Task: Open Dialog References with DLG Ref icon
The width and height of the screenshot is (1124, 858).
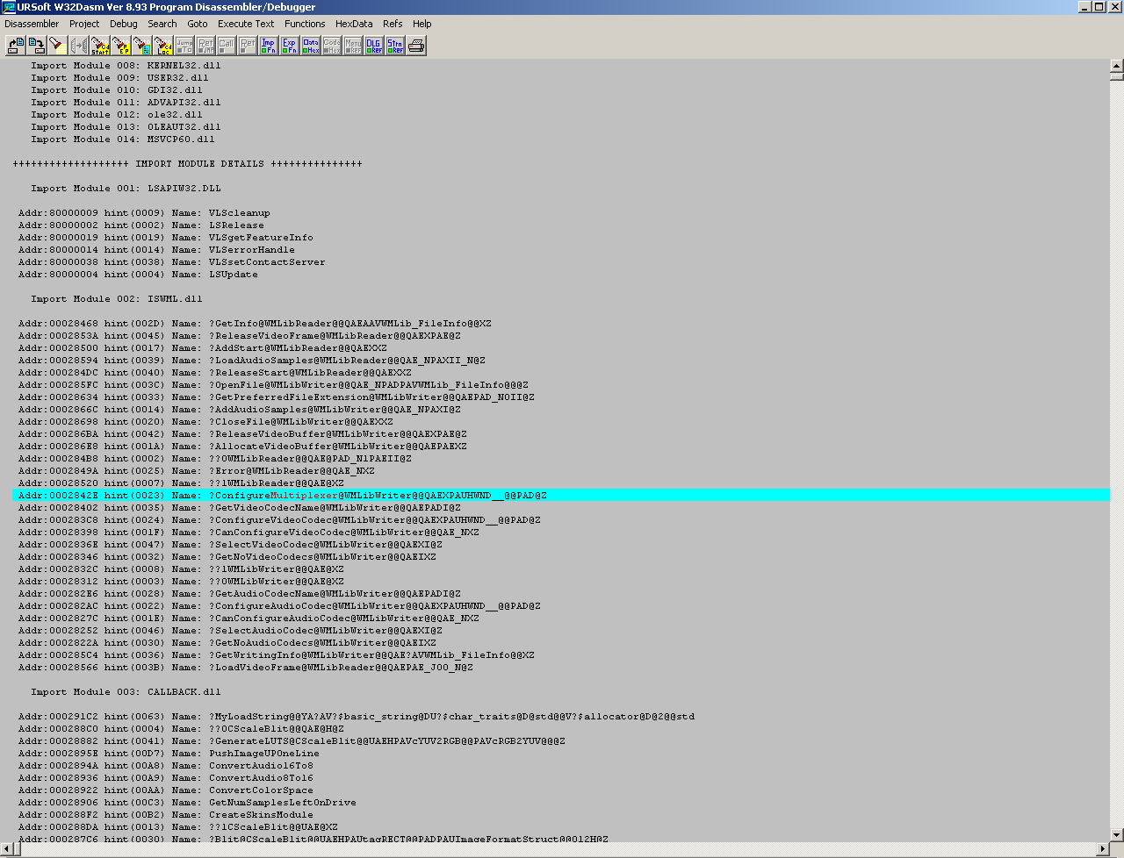Action: [x=374, y=45]
